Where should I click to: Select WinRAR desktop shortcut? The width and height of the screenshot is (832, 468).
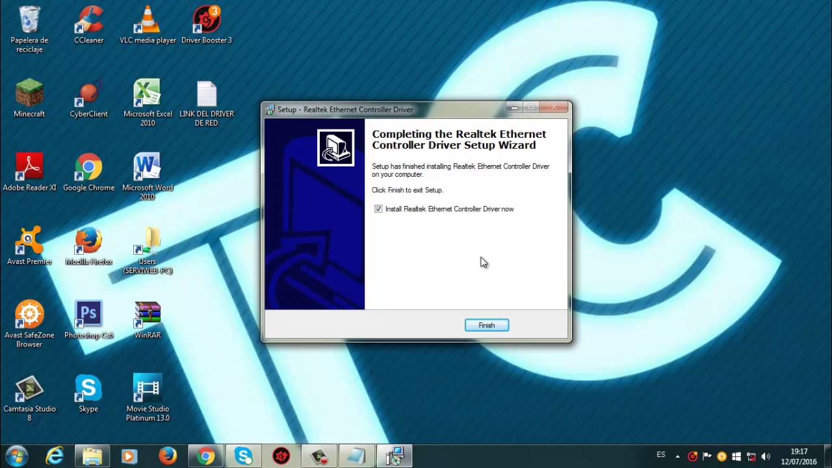point(148,320)
